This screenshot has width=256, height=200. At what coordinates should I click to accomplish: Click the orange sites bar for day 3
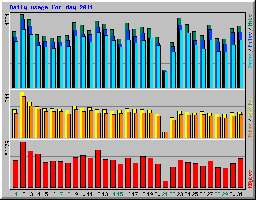tap(31, 122)
